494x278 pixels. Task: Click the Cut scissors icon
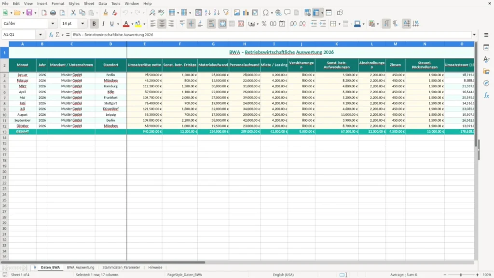pyautogui.click(x=73, y=13)
